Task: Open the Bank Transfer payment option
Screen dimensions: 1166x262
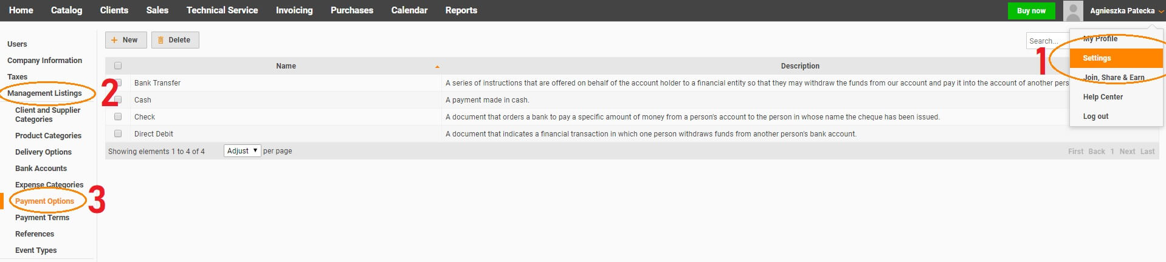Action: [x=157, y=83]
